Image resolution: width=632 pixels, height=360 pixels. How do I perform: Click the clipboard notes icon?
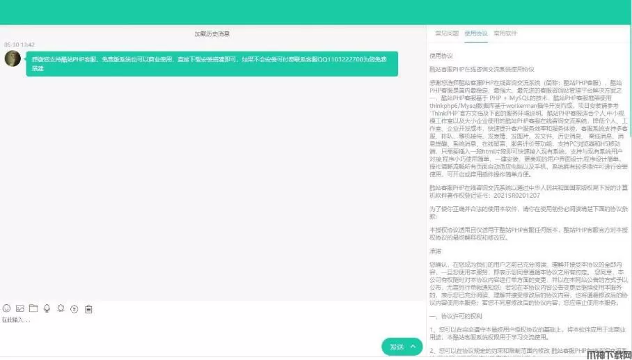pos(88,309)
